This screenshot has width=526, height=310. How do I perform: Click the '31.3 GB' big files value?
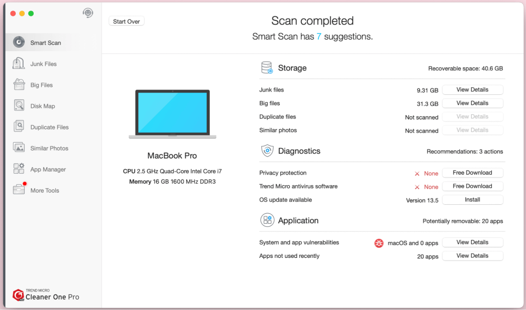[x=427, y=104]
